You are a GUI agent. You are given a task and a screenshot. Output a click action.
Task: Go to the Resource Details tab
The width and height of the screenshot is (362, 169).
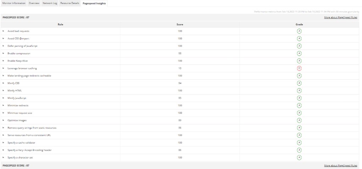(x=69, y=3)
